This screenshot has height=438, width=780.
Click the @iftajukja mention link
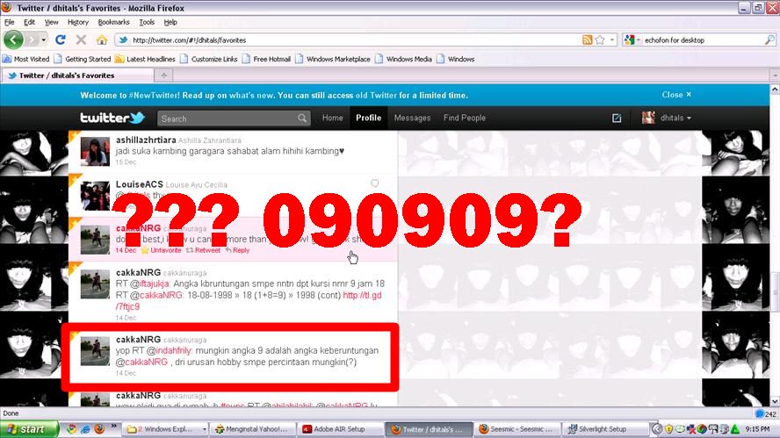pos(149,284)
